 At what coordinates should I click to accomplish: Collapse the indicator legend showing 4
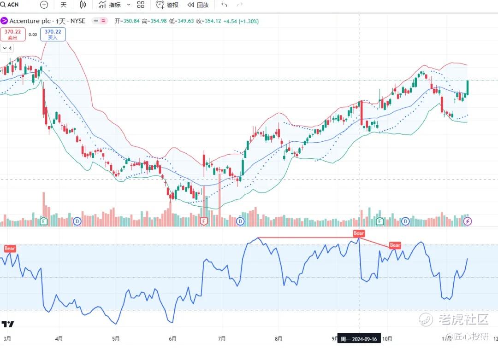(x=7, y=48)
